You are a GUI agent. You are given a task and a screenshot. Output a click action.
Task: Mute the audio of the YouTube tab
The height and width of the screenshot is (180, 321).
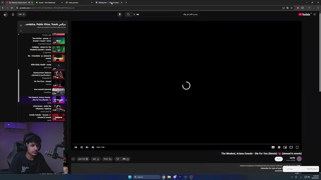pyautogui.click(x=29, y=2)
